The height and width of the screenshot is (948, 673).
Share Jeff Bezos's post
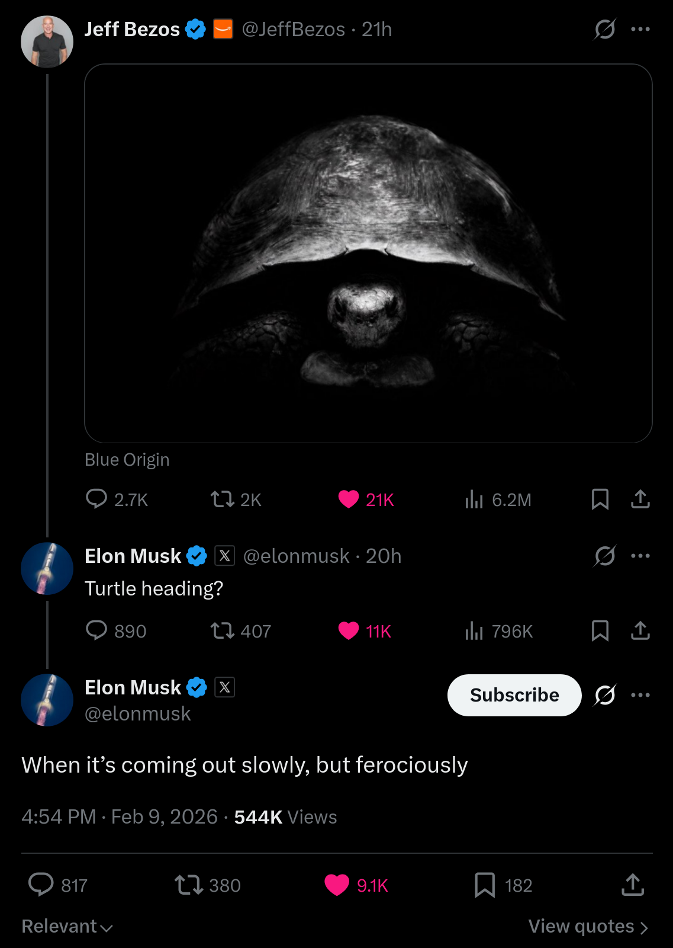[x=640, y=499]
